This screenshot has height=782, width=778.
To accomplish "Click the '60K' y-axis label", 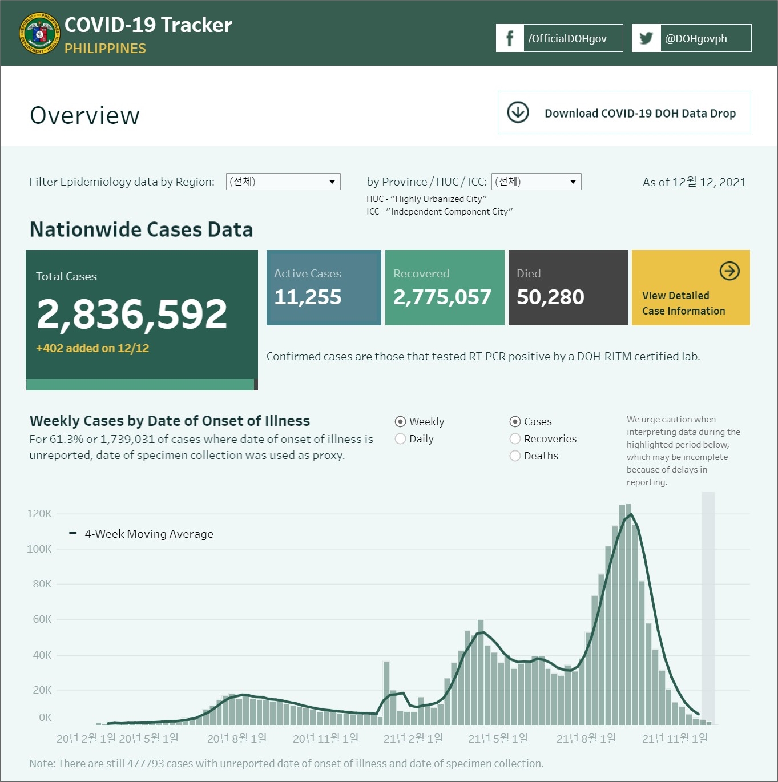I will coord(42,619).
